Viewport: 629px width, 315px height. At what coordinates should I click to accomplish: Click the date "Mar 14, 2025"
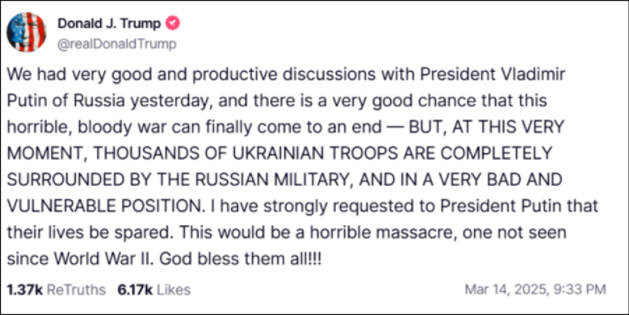(506, 289)
